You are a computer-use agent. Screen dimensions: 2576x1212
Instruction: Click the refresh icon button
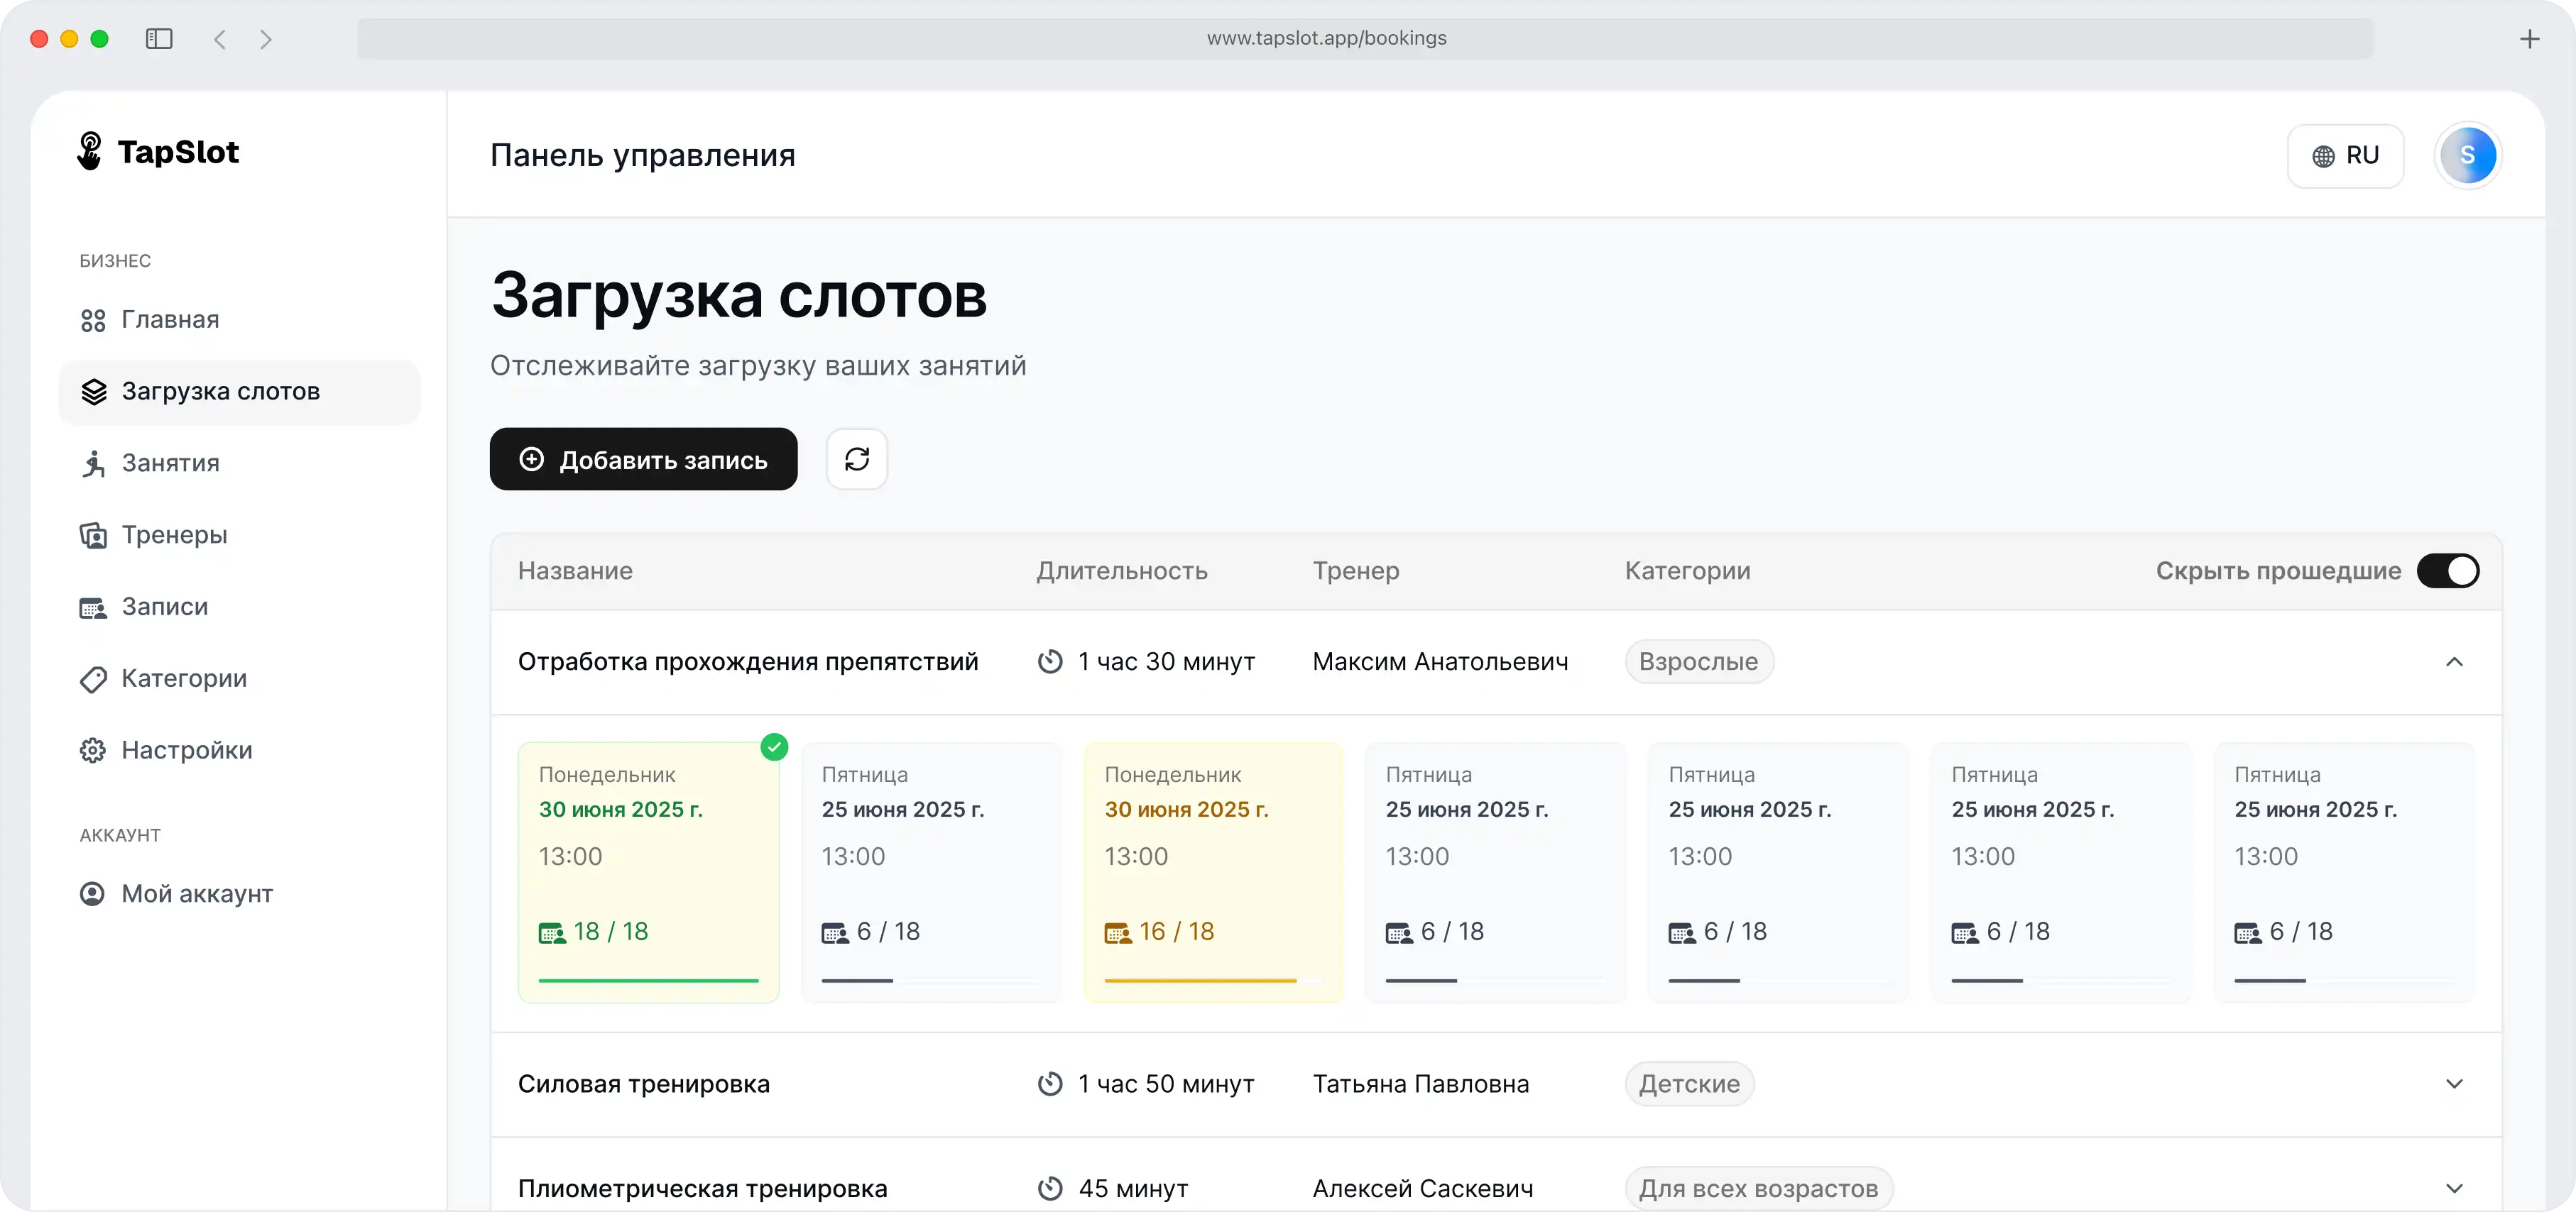[x=857, y=460]
